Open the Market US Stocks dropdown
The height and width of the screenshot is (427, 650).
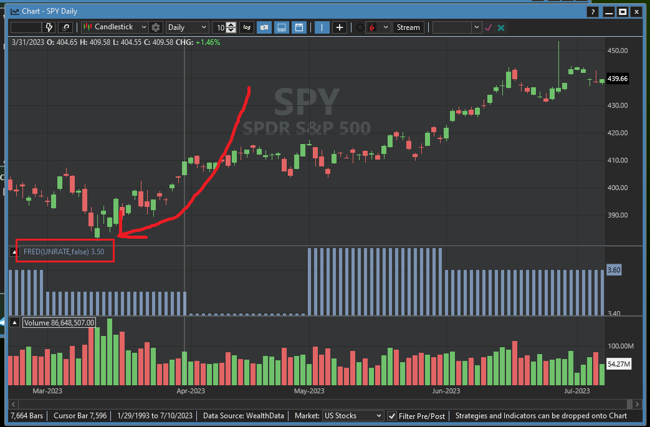[353, 416]
